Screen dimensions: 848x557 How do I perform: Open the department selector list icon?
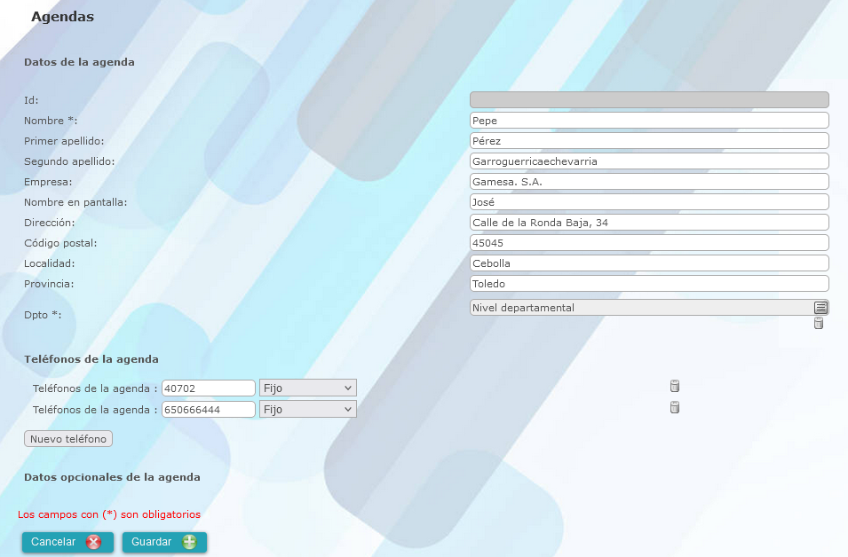[x=820, y=308]
